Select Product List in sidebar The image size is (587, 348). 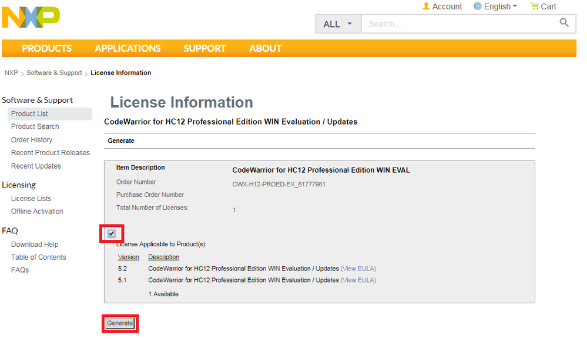(29, 114)
